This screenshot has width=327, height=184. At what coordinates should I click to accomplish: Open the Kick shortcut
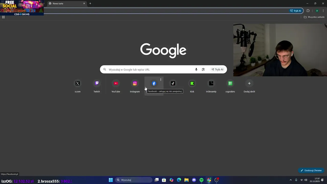(192, 86)
